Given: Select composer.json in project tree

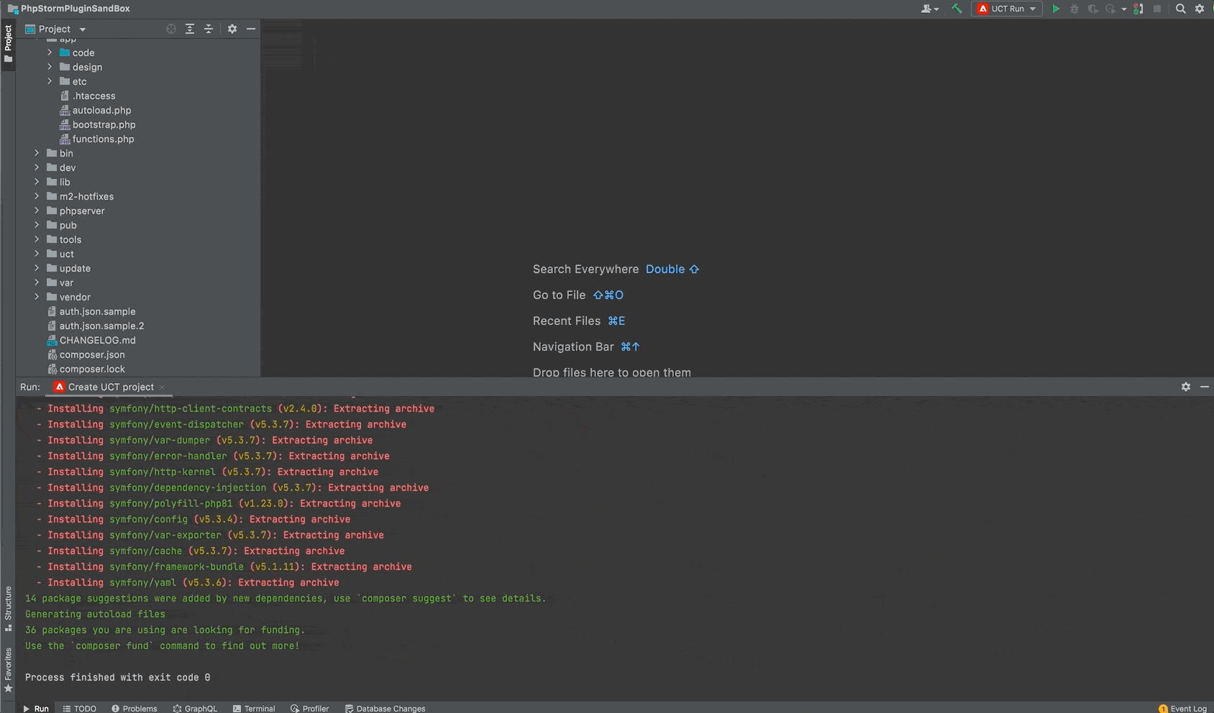Looking at the screenshot, I should click(x=91, y=354).
